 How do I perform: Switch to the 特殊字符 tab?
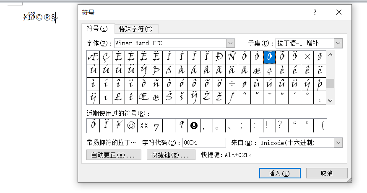(x=135, y=29)
